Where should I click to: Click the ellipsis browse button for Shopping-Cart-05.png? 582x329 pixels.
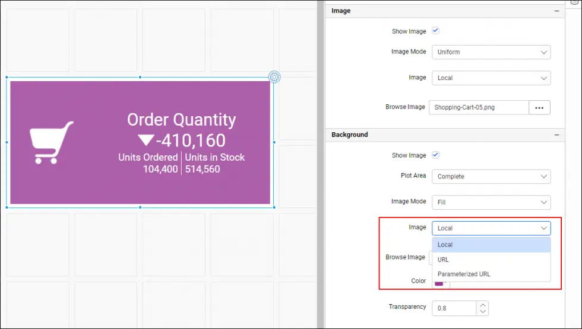539,107
